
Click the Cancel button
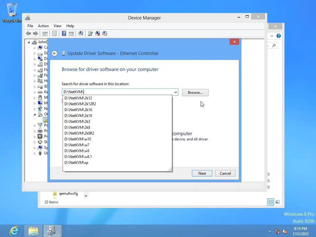pyautogui.click(x=225, y=173)
